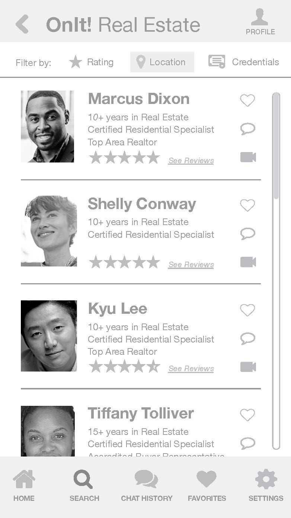The width and height of the screenshot is (291, 518).
Task: Click chat bubble icon for Shelly Conway
Action: click(248, 234)
